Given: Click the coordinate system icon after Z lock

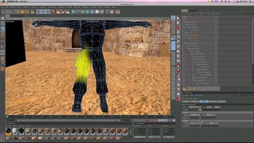Looking at the screenshot, I should [x=53, y=12].
